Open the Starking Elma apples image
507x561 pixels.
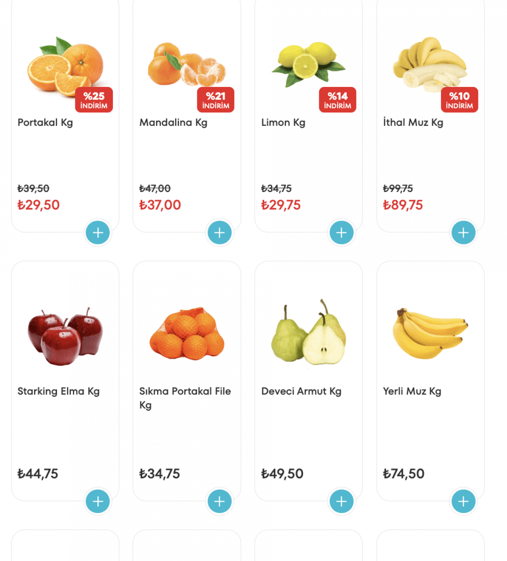click(65, 335)
